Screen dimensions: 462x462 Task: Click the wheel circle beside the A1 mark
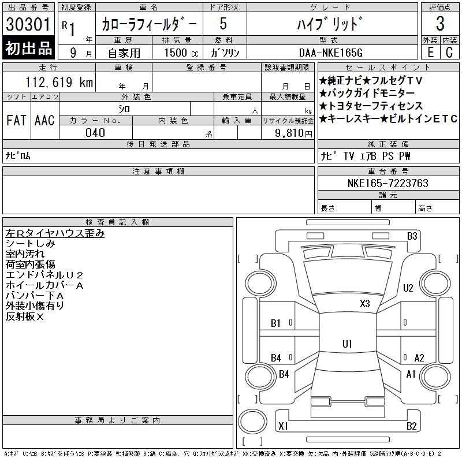point(435,377)
